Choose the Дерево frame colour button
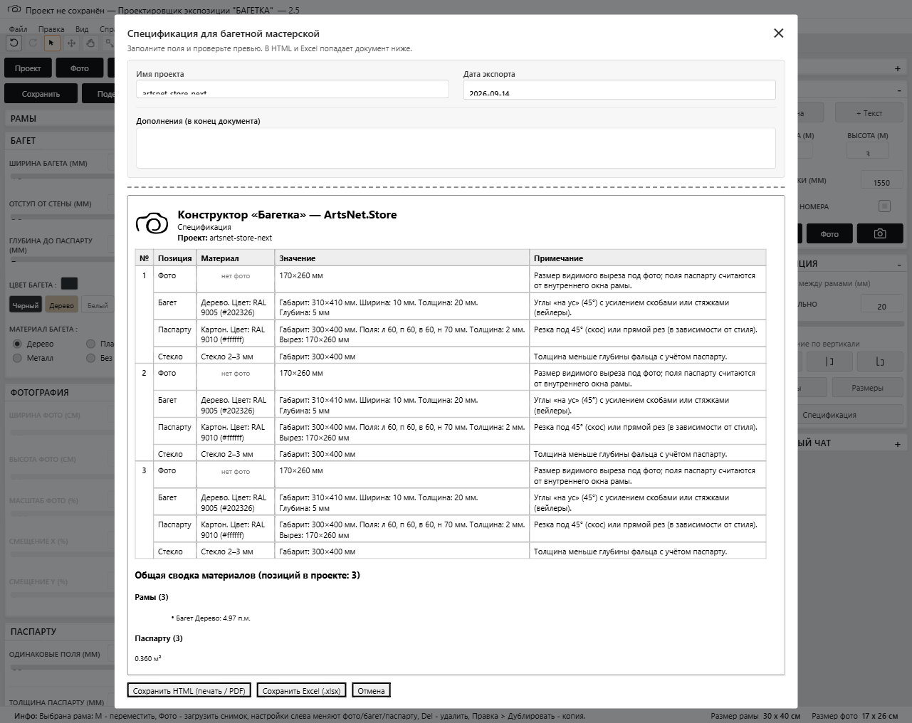This screenshot has height=723, width=912. [x=61, y=305]
